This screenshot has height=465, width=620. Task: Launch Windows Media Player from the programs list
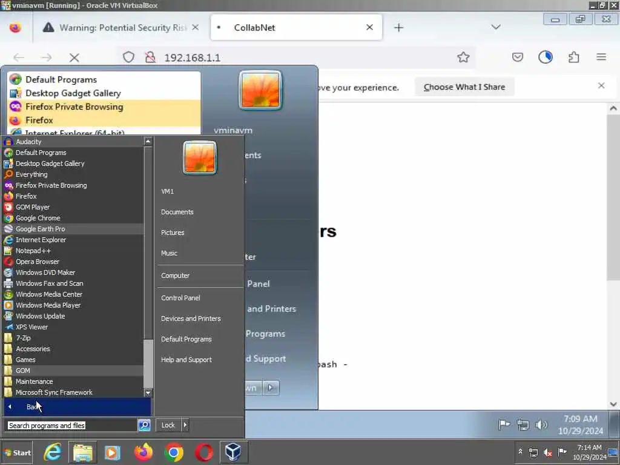73,305
